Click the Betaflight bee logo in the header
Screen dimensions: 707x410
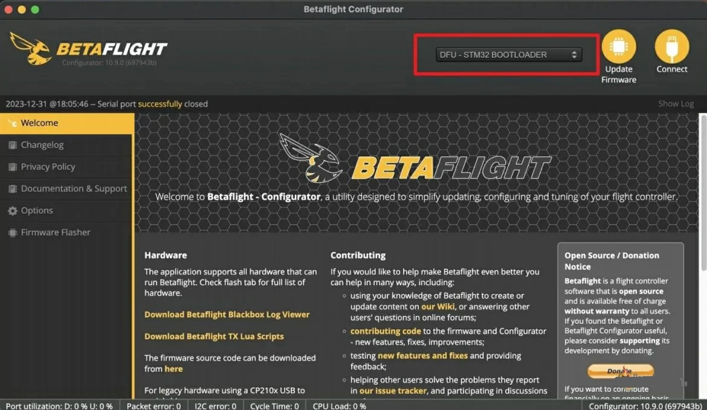pos(31,49)
